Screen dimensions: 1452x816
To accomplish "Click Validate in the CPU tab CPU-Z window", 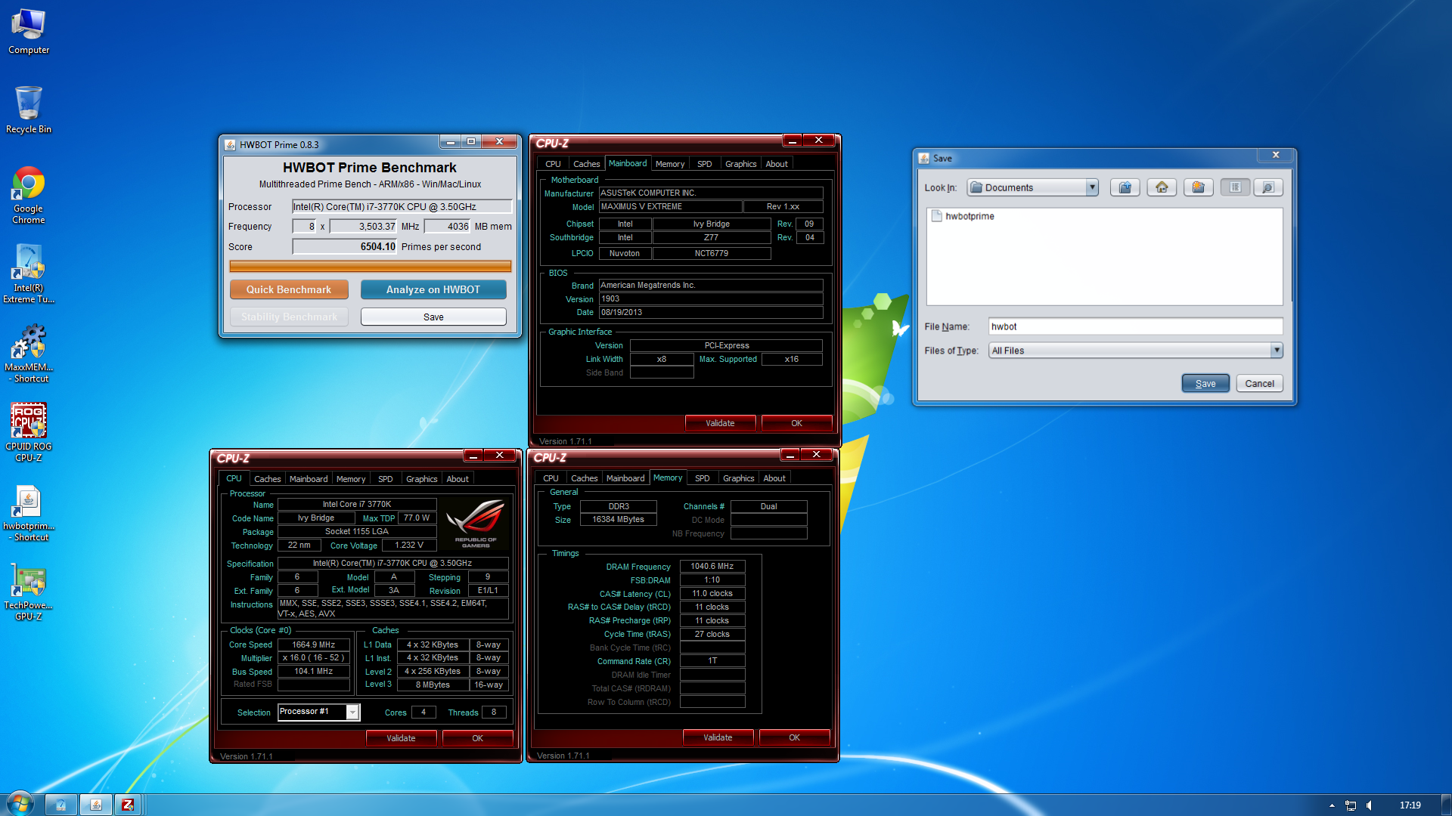I will tap(401, 738).
